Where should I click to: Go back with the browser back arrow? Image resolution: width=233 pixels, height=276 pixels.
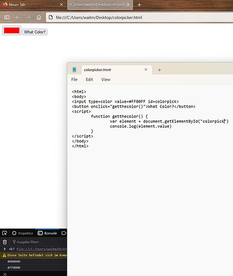[x=18, y=17]
